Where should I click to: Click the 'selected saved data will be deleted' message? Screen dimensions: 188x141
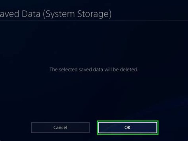94,70
